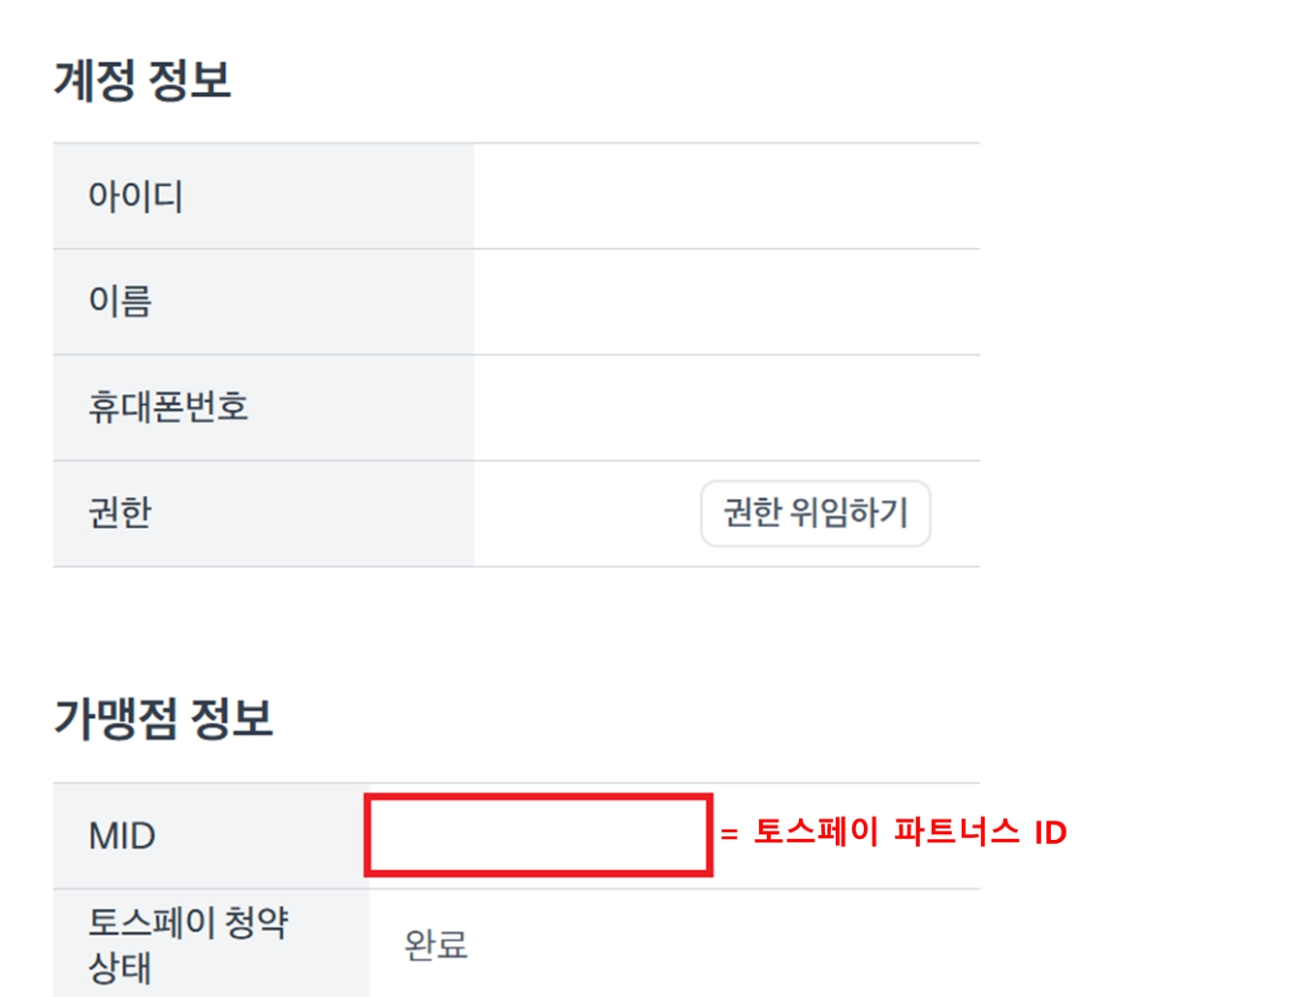Click the red equals sign annotation

click(x=729, y=833)
